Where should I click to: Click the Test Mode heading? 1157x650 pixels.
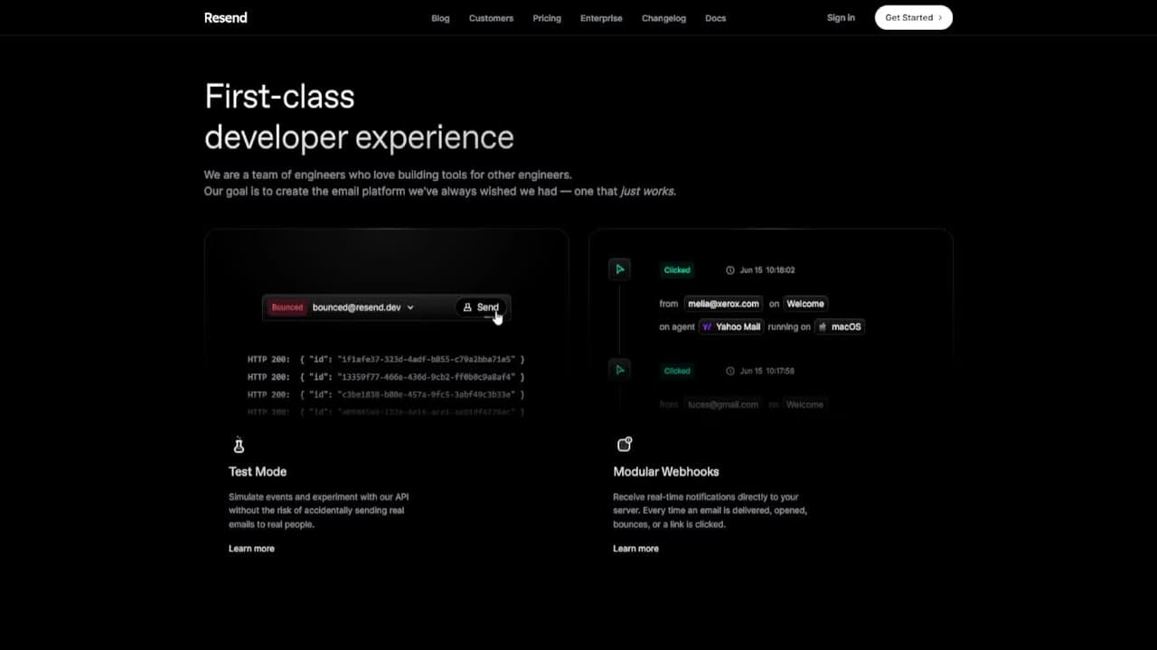tap(258, 472)
